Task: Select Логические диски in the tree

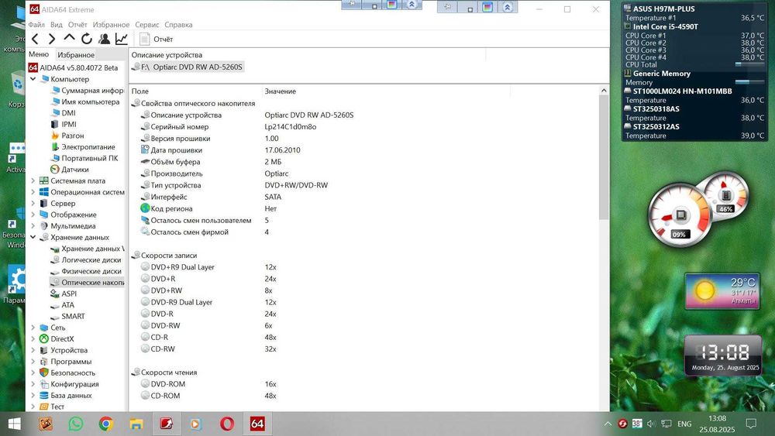Action: 86,260
